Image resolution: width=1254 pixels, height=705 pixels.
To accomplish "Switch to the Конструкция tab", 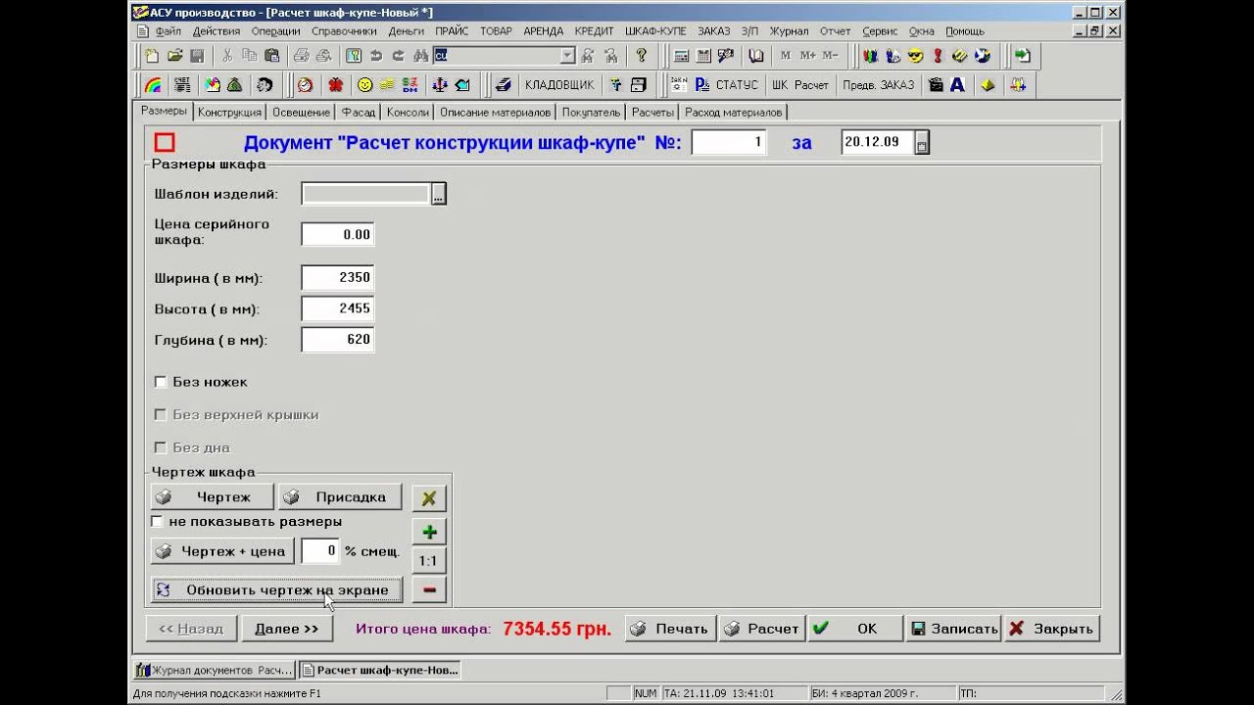I will [x=229, y=113].
